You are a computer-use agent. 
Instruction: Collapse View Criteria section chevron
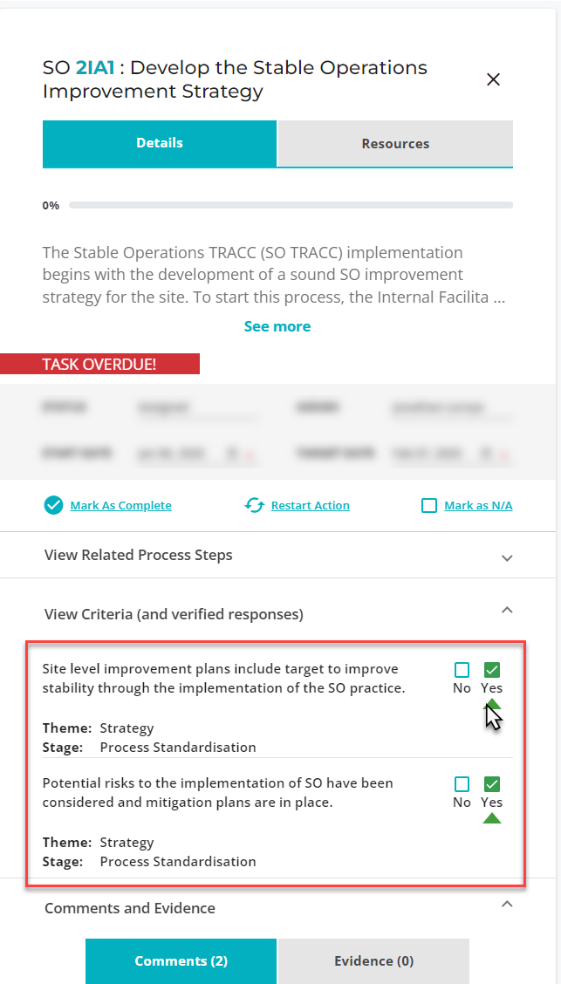[507, 610]
